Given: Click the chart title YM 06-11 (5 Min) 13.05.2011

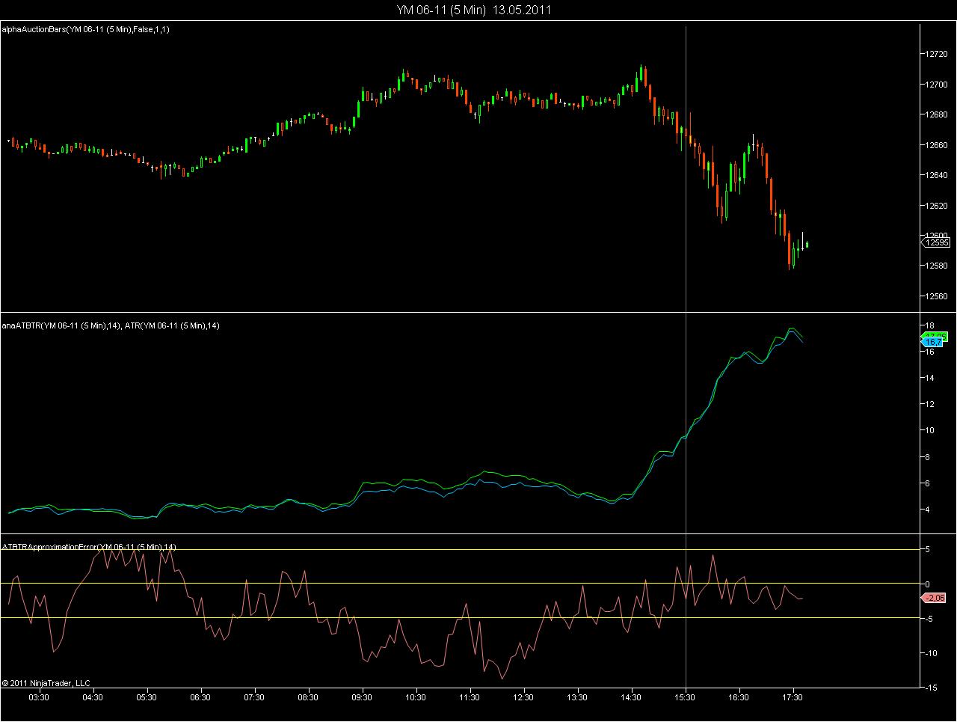Looking at the screenshot, I should pos(475,10).
